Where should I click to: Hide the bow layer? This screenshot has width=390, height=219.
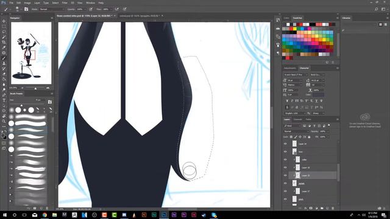285,151
